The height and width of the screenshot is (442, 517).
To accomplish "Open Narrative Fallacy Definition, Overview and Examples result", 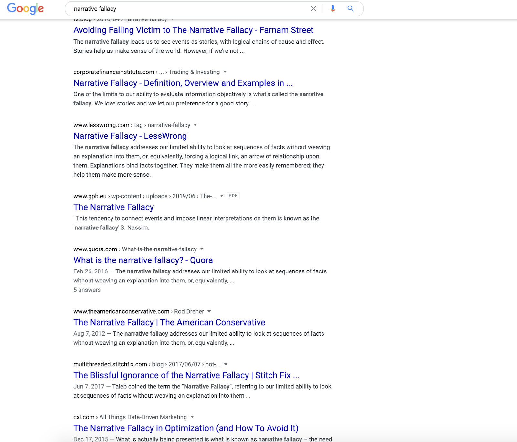I will 183,83.
